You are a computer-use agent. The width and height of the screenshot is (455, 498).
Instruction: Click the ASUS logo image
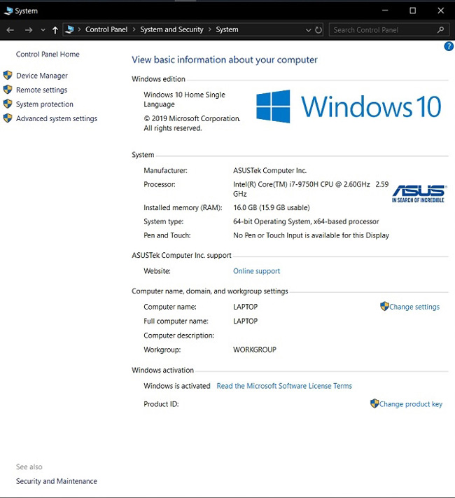coord(419,194)
